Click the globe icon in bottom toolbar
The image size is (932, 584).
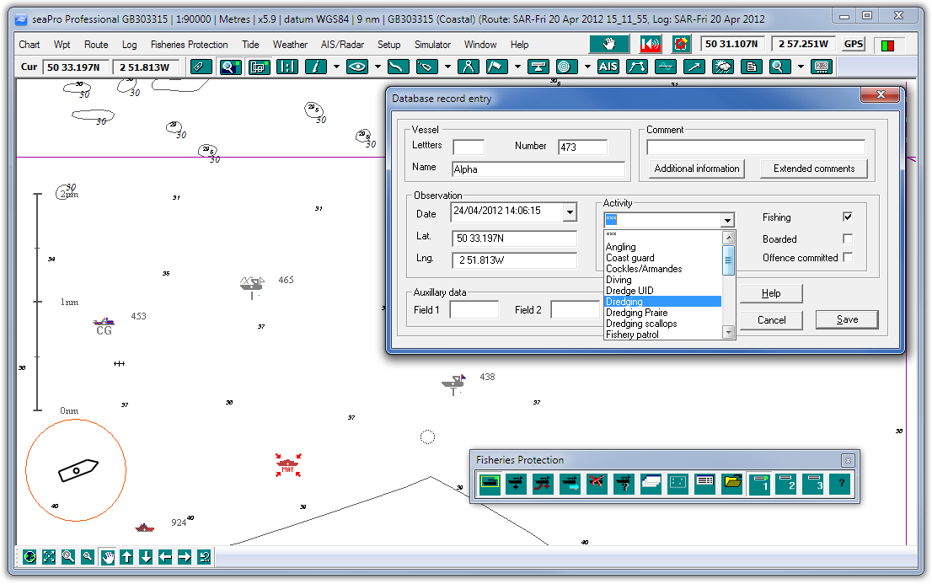pyautogui.click(x=29, y=557)
